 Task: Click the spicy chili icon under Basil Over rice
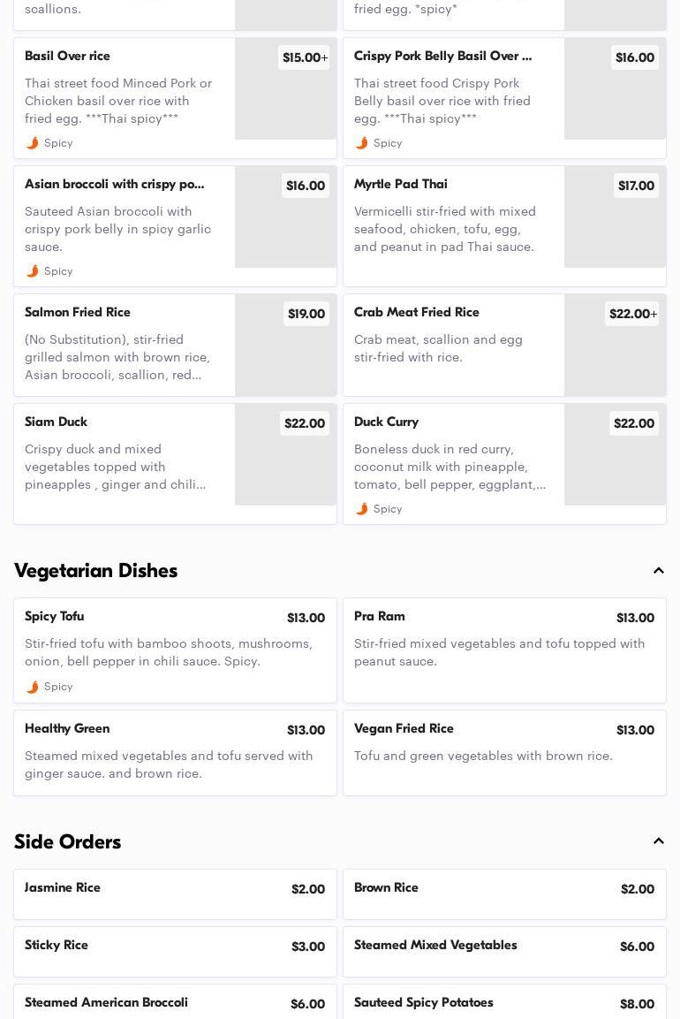click(33, 143)
